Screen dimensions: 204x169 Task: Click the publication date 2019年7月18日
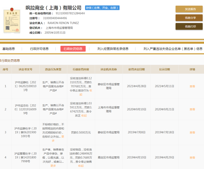(164, 132)
